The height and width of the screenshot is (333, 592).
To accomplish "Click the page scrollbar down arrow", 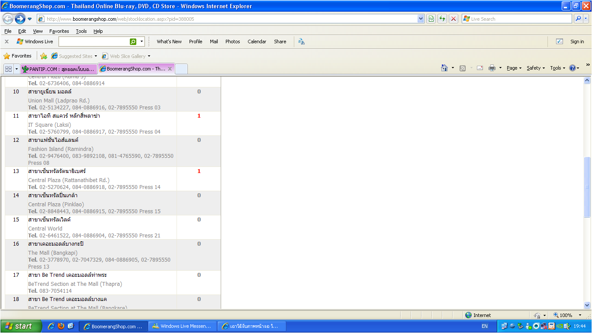I will point(587,305).
